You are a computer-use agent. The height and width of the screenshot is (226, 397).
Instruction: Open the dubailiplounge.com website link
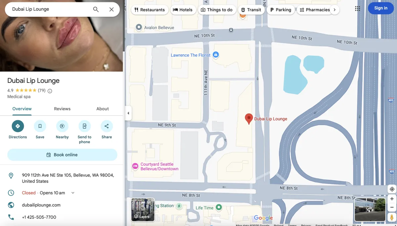pos(41,205)
